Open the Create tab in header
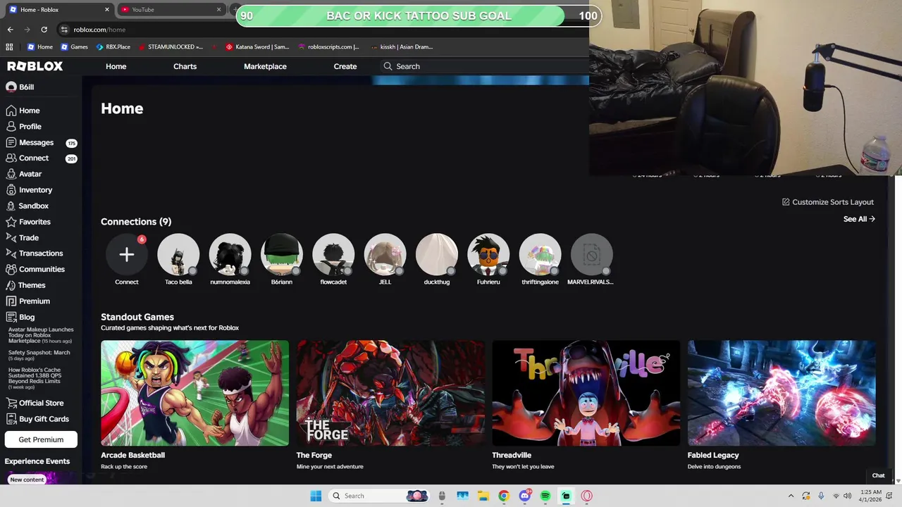902x507 pixels. 345,66
